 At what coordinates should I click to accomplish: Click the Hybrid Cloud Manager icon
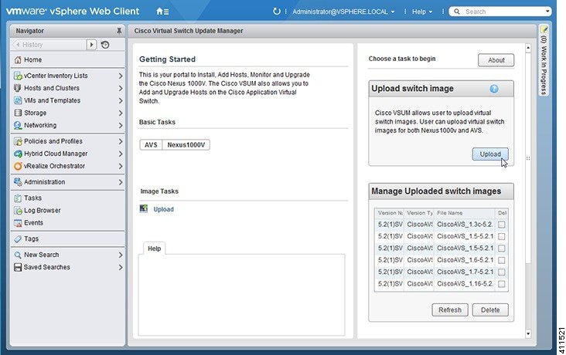coord(18,154)
